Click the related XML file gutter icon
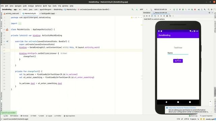 7,29
